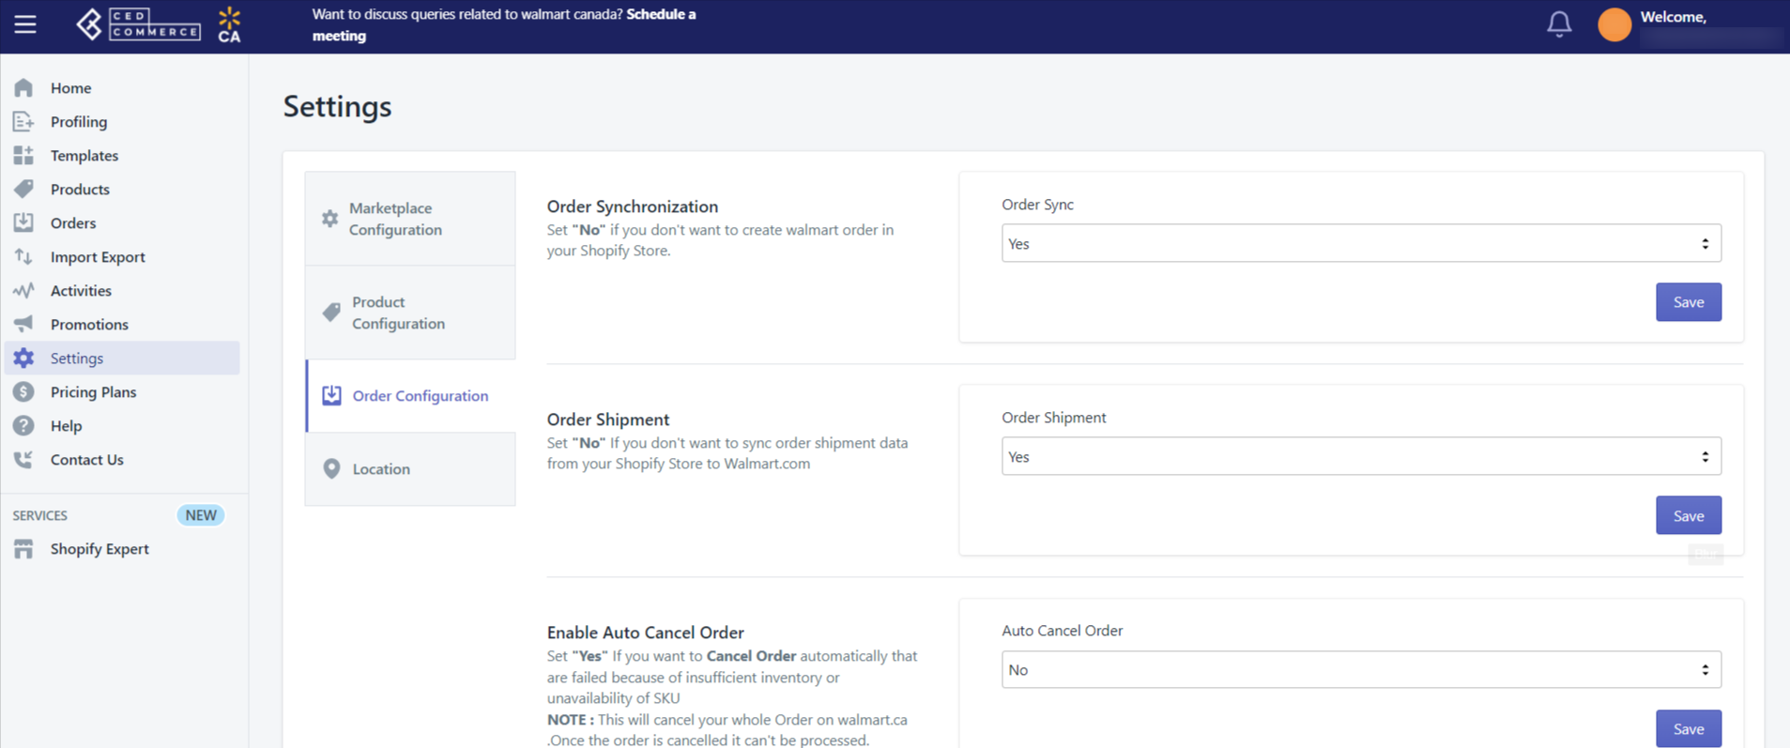Open Profiling menu item
The image size is (1790, 748).
click(x=79, y=121)
